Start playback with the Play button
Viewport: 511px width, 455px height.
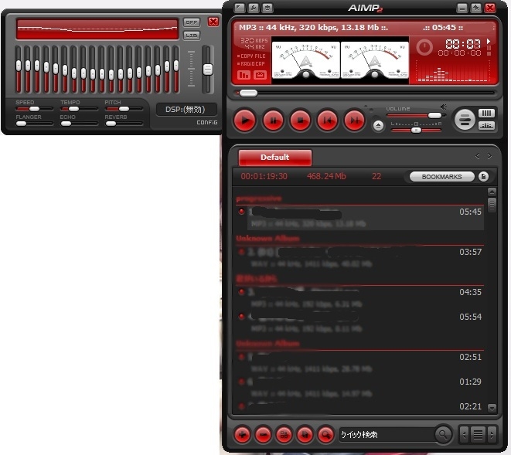[245, 121]
